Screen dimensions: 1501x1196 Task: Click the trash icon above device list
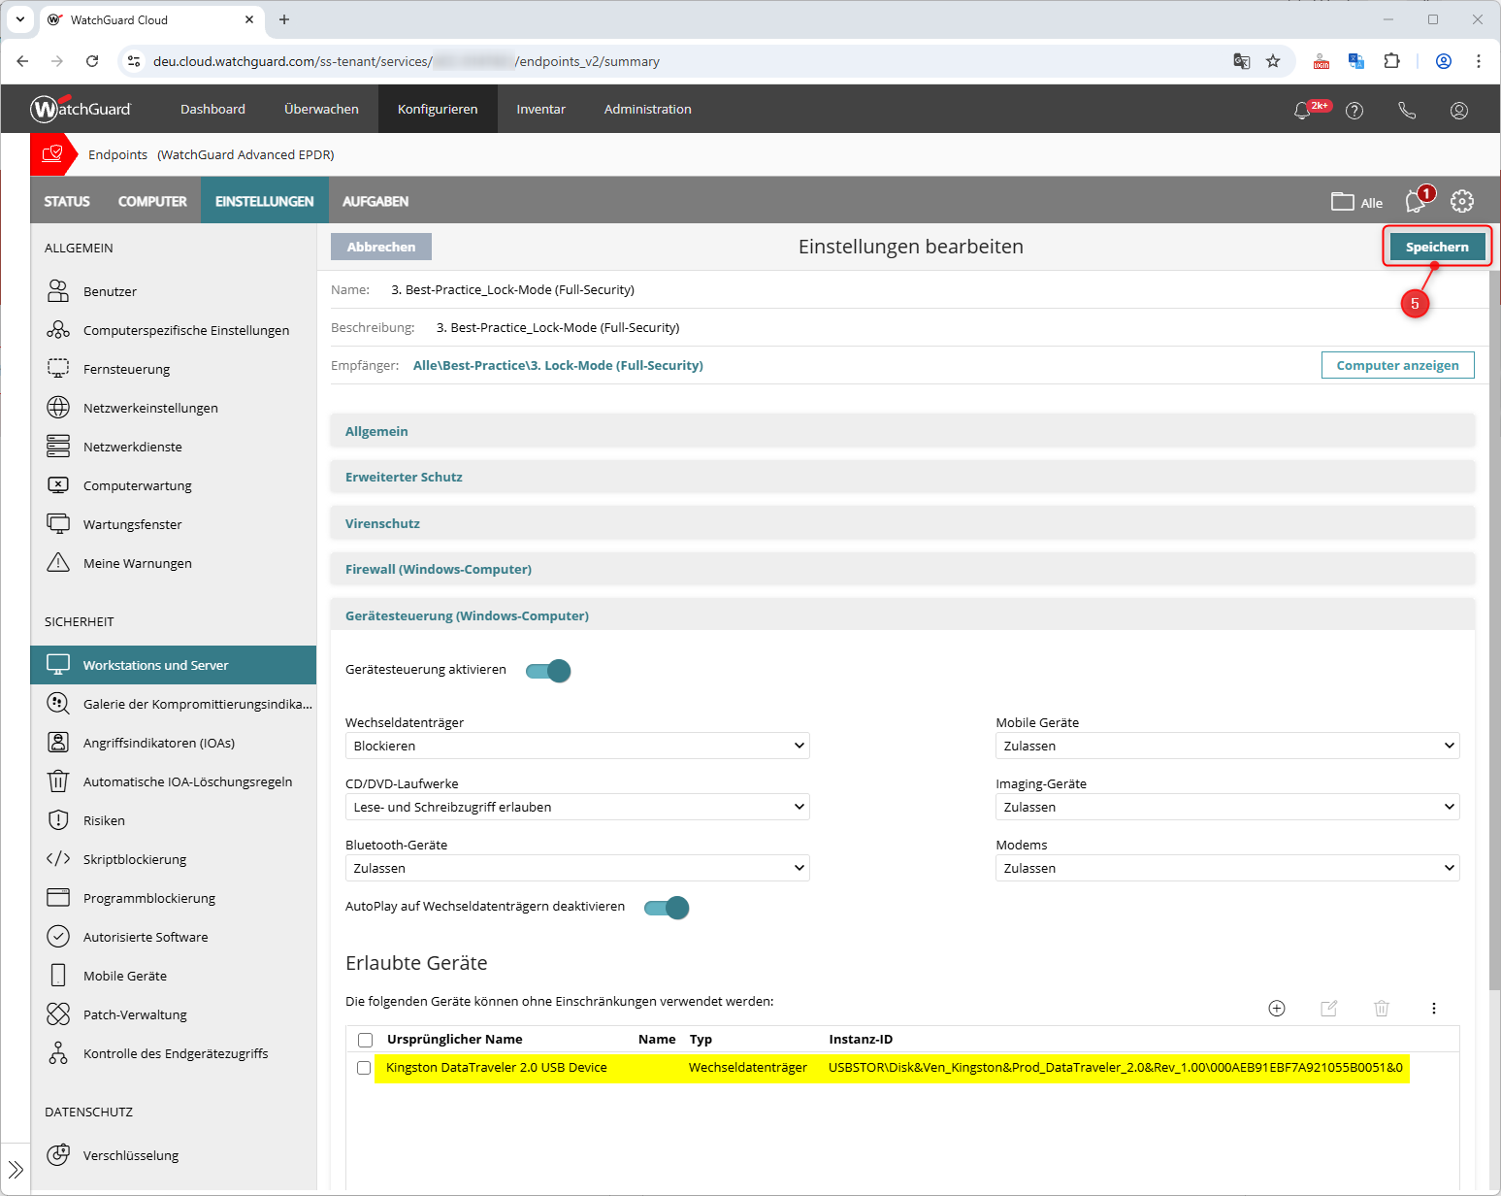click(1382, 1009)
